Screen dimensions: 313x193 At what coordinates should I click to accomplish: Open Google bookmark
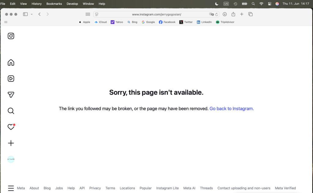point(148,22)
